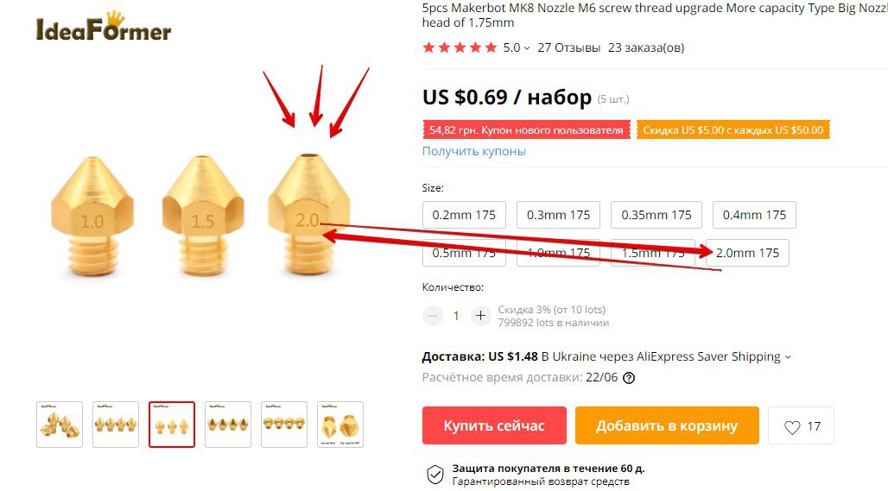Choose the 2.0mm 175 size option
Image resolution: width=888 pixels, height=491 pixels.
tap(747, 253)
